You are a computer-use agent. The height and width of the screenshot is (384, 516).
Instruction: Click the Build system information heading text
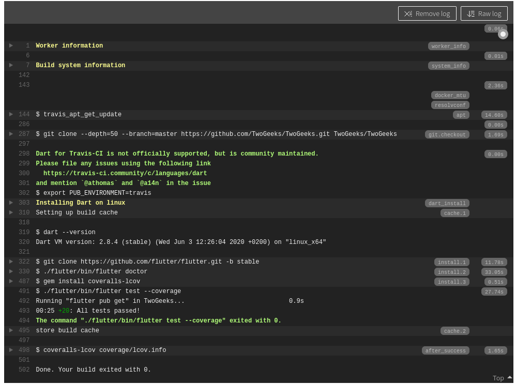[80, 65]
